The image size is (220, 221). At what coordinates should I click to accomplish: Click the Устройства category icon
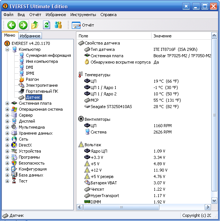point(14,151)
